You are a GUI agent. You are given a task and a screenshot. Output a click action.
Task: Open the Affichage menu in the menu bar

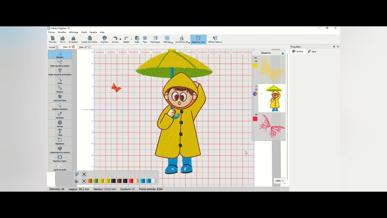(x=73, y=32)
